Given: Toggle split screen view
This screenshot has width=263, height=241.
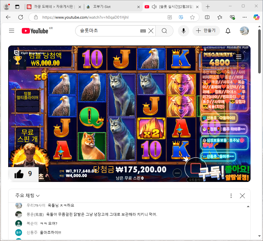Looking at the screenshot, I should click(x=207, y=17).
